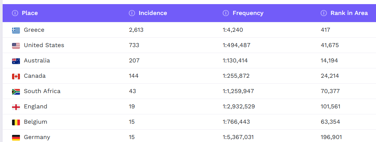This screenshot has height=142, width=376.
Task: Open the Greece place link
Action: coord(34,30)
